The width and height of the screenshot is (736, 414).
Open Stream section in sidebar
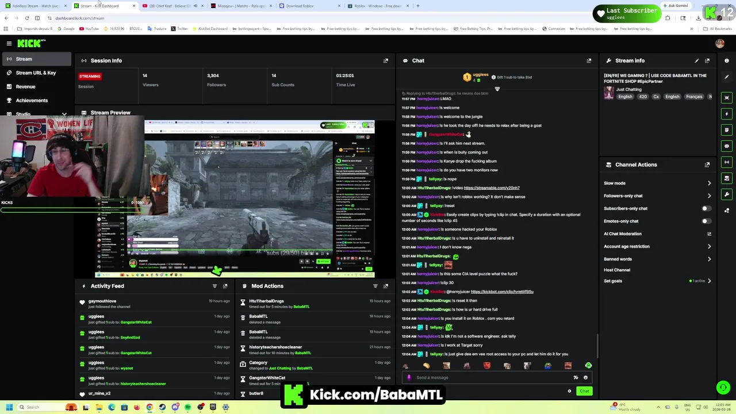click(36, 59)
